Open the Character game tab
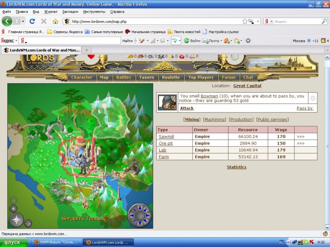 coord(82,77)
